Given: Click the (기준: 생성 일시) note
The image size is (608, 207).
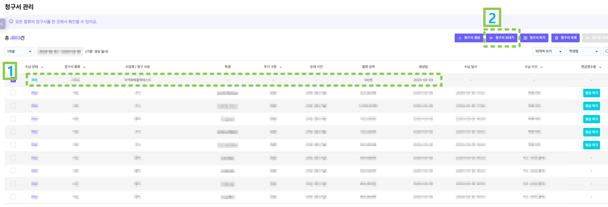Looking at the screenshot, I should pos(97,51).
